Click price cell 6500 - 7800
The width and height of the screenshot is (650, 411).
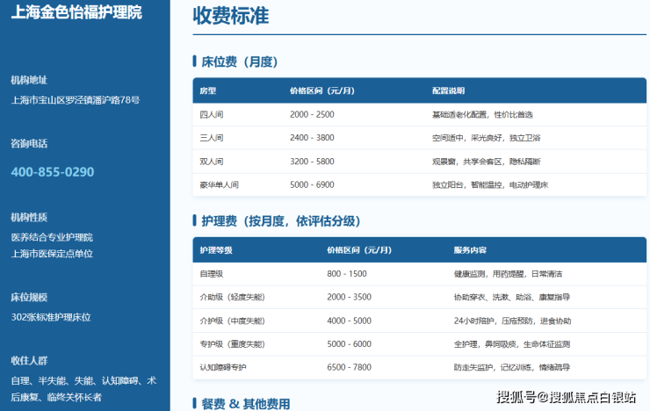tap(349, 367)
